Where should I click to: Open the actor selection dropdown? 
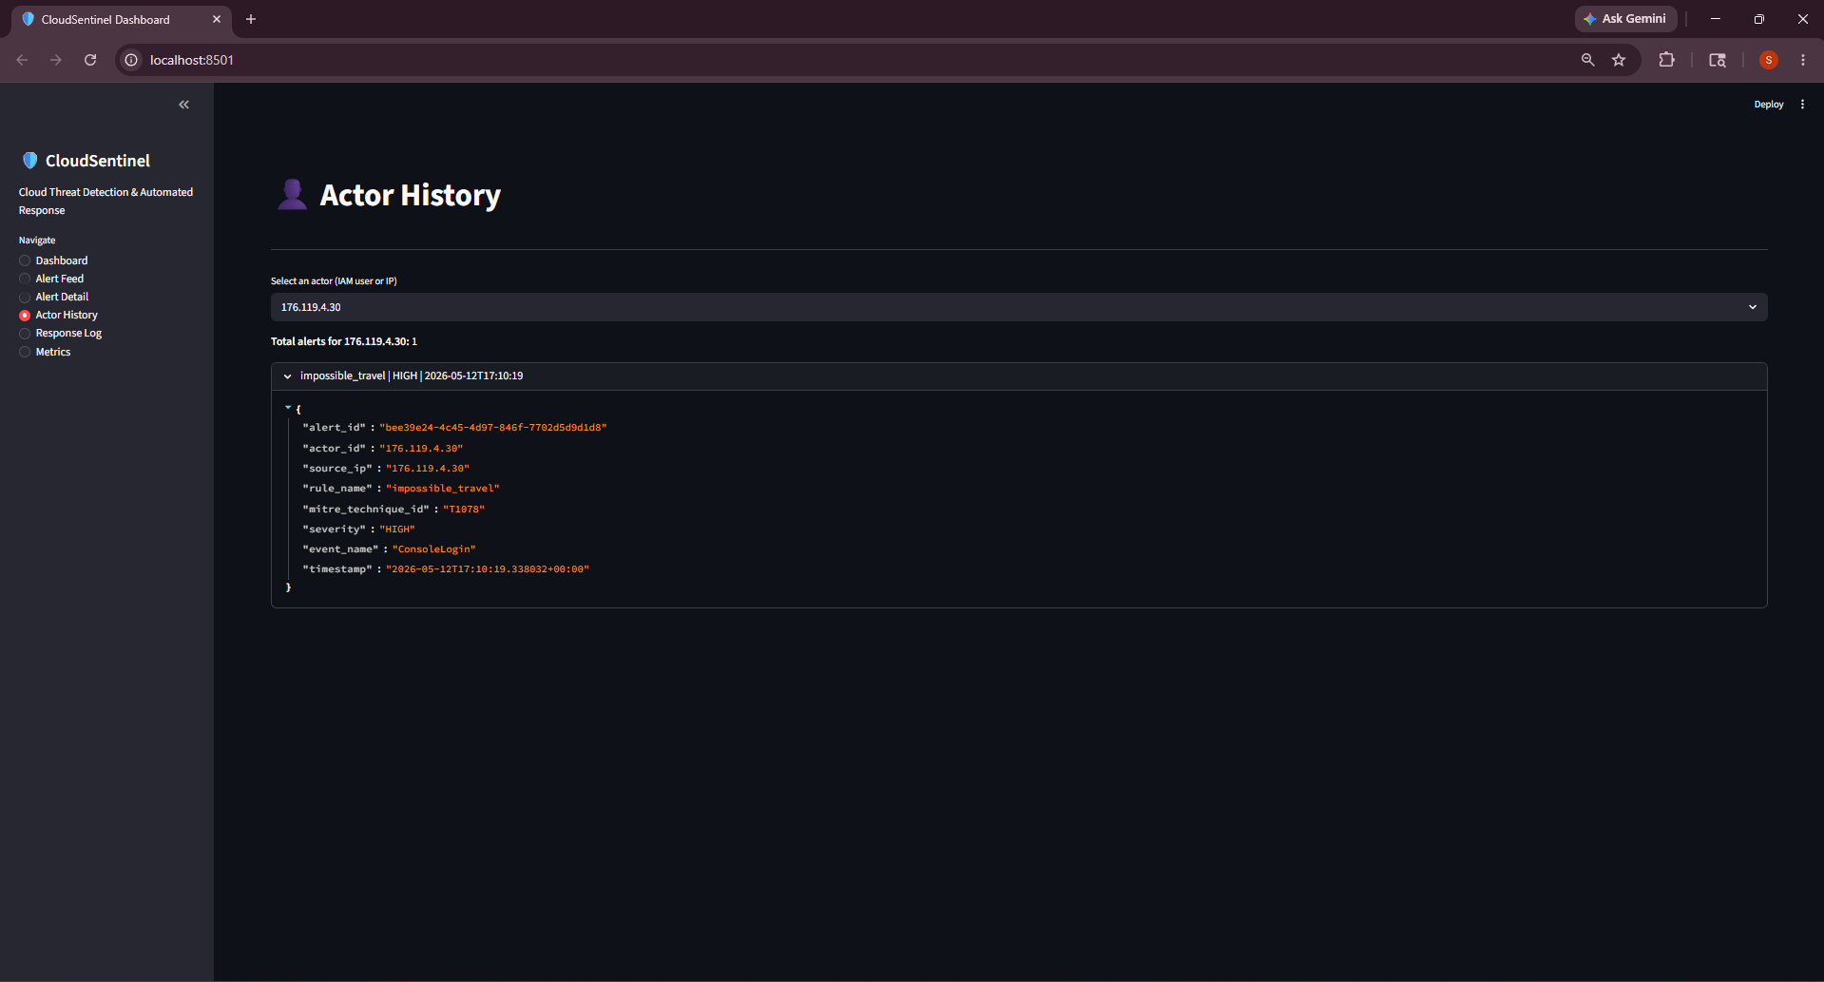pyautogui.click(x=1019, y=307)
